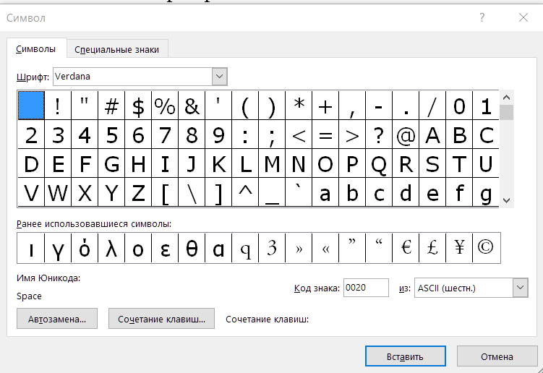Image resolution: width=543 pixels, height=373 pixels.
Task: Click the Сочетание клавиш... button
Action: coord(161,319)
